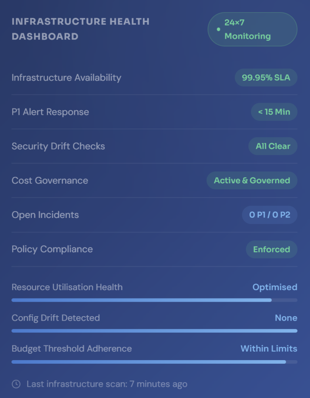Click the last infrastructure scan timestamp text

click(x=107, y=384)
